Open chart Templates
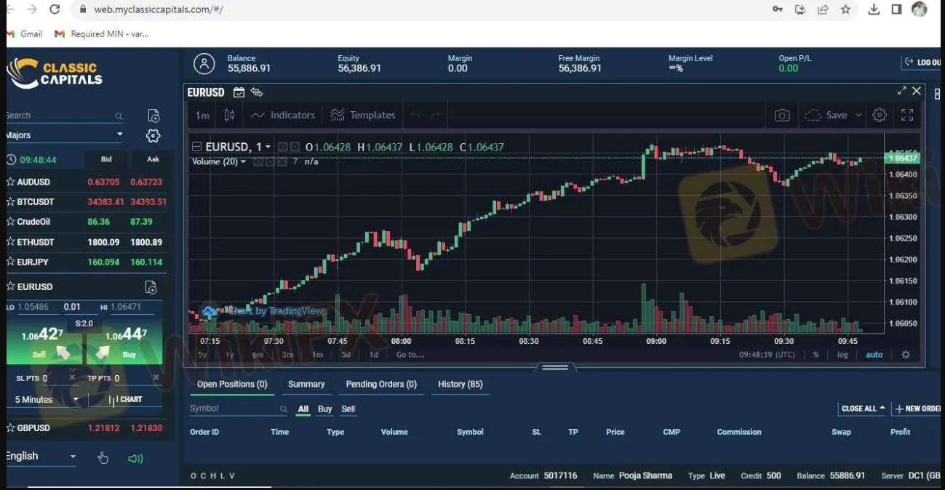 click(363, 115)
